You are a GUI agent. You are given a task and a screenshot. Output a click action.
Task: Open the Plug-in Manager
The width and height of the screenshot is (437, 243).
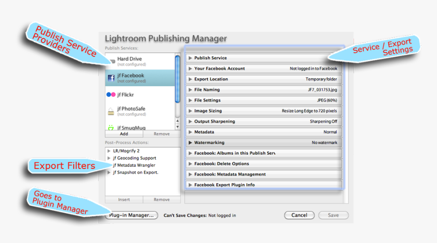(132, 215)
